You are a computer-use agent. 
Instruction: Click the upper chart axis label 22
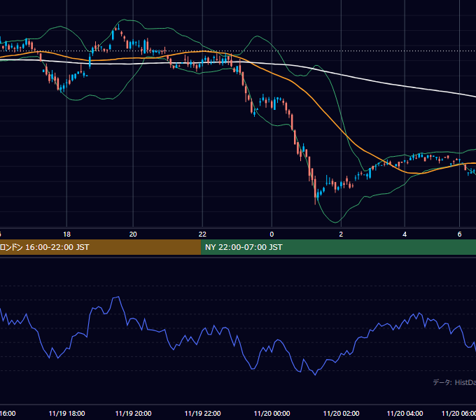pos(202,234)
